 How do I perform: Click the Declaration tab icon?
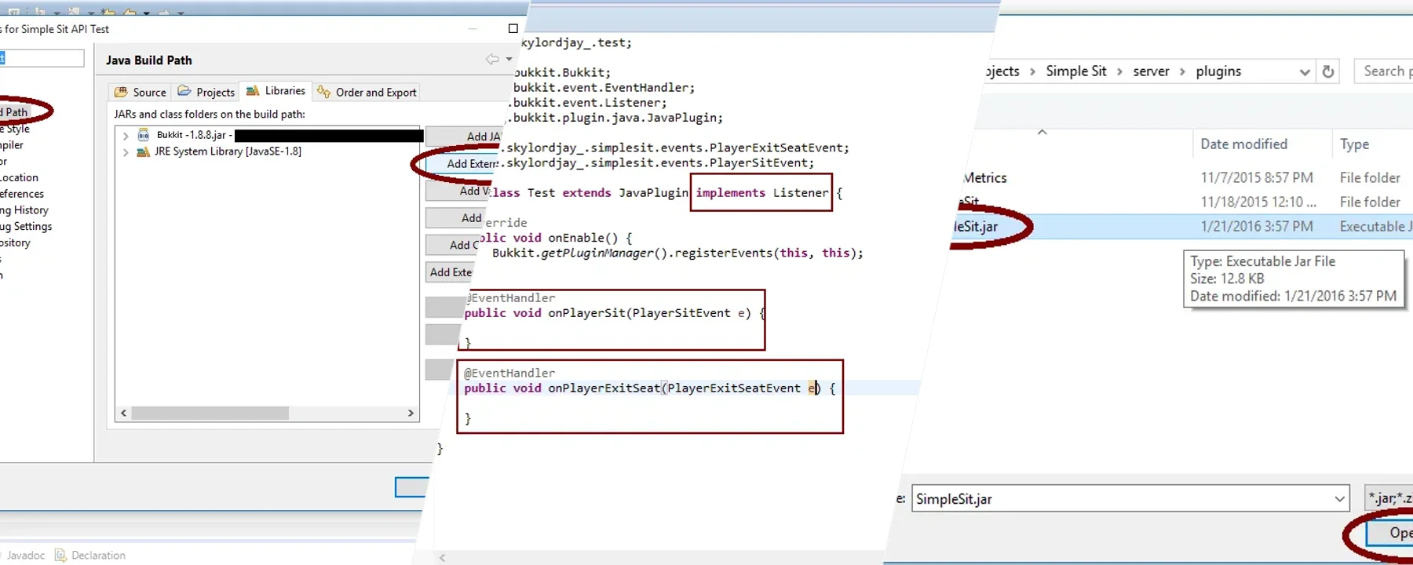tap(60, 555)
